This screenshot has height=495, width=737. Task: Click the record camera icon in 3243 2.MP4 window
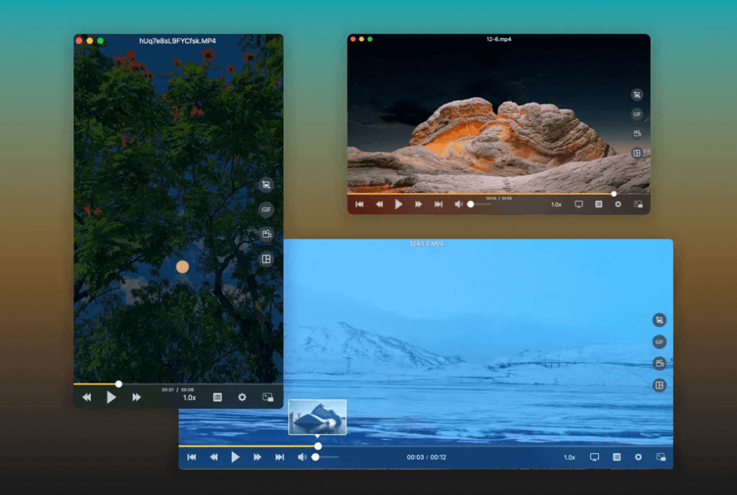pos(659,363)
